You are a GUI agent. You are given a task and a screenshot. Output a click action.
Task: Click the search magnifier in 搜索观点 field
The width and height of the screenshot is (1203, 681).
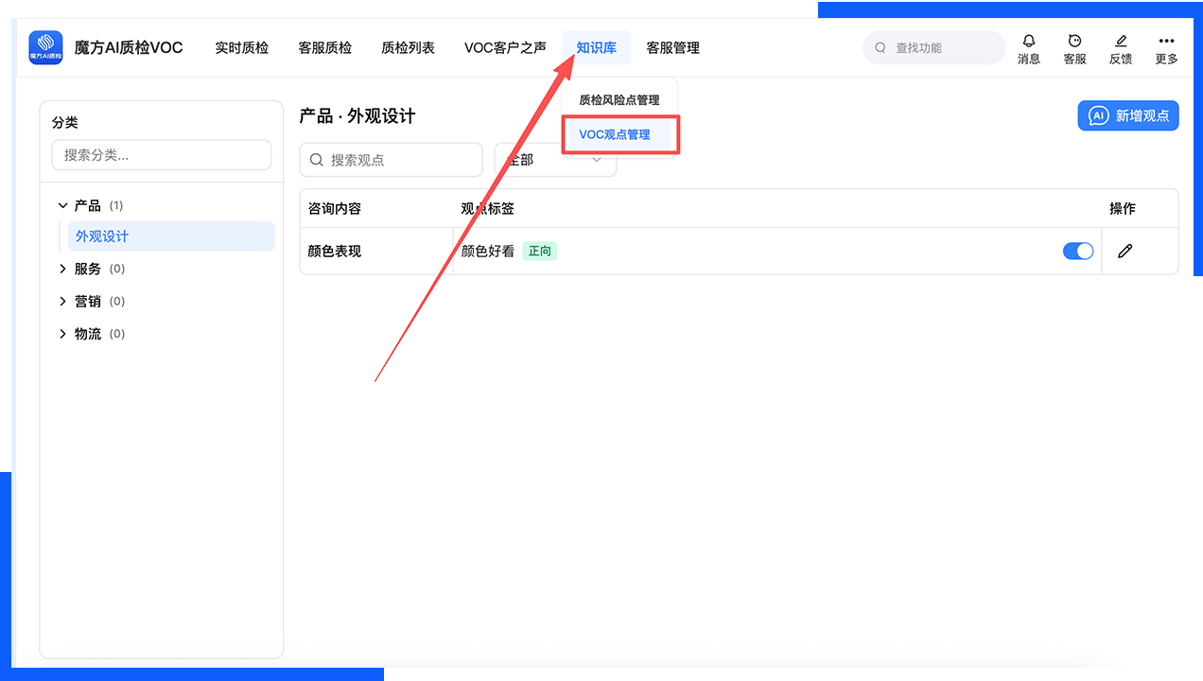coord(317,160)
